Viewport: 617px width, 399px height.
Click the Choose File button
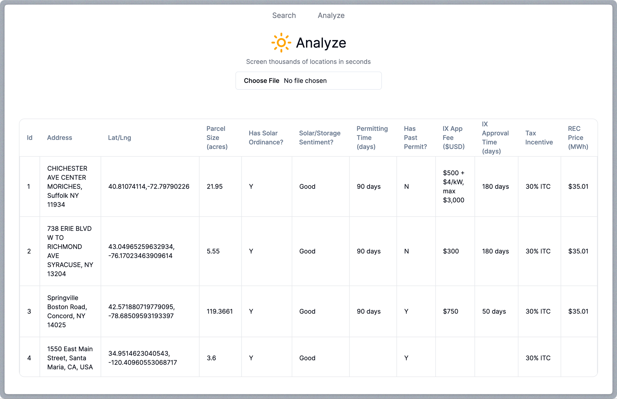point(261,81)
